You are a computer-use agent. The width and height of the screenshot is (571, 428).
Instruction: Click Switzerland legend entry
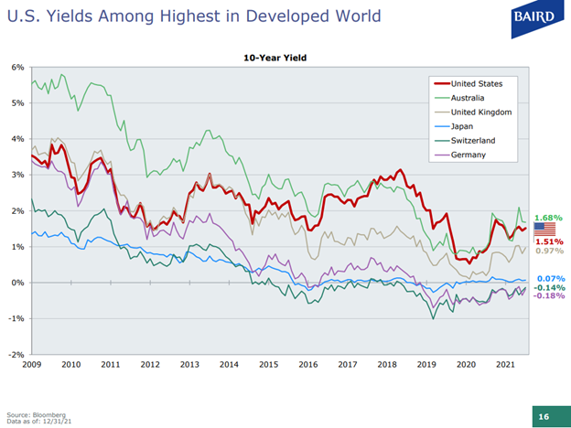(x=465, y=141)
